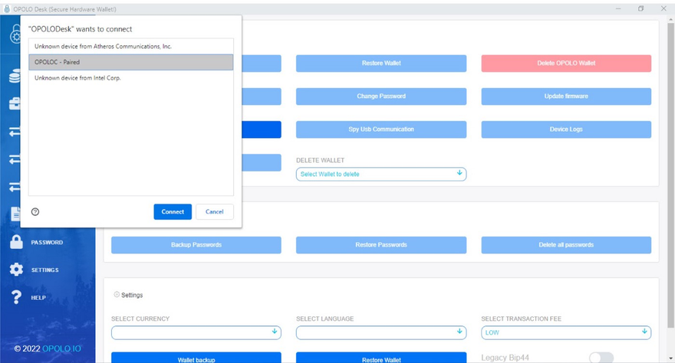Click the Delete OPOLO Wallet button
Screen dimensions: 675x363
[x=566, y=63]
